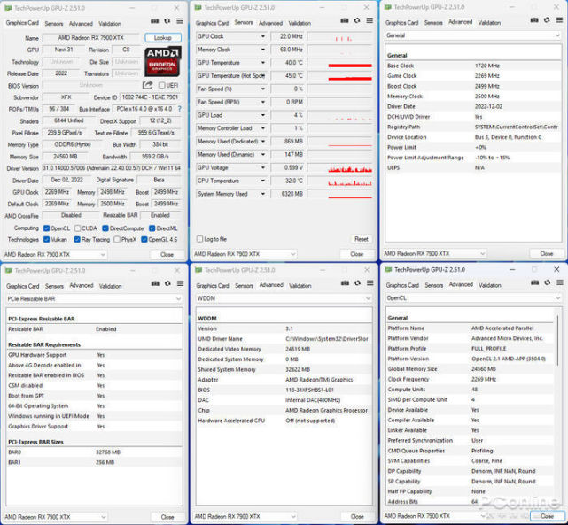Viewport: 568px width, 525px height.
Task: Switch to Validation tab in Graphics Card window
Action: point(111,23)
